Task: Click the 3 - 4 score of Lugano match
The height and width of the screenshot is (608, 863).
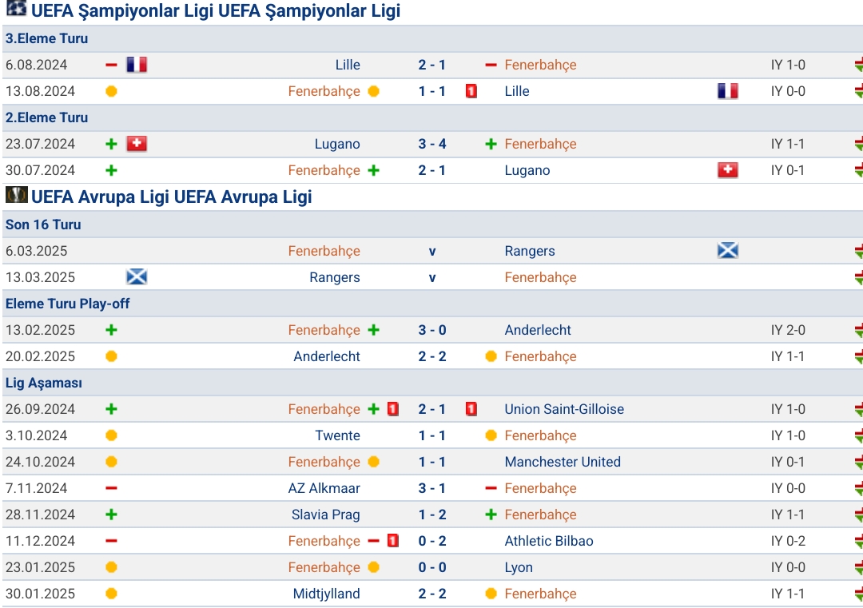Action: [432, 144]
